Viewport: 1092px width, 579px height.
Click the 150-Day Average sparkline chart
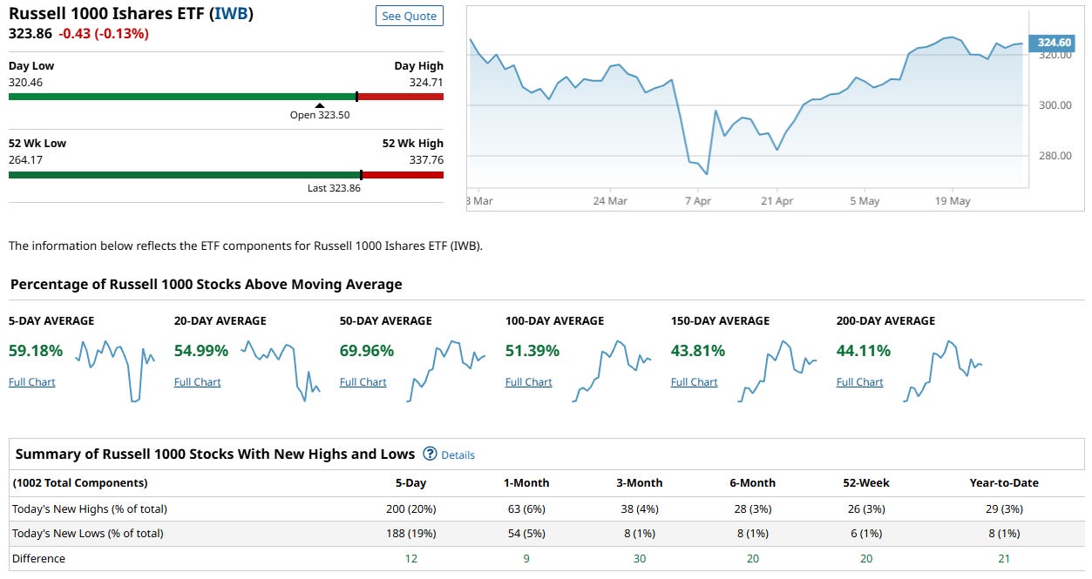click(777, 371)
